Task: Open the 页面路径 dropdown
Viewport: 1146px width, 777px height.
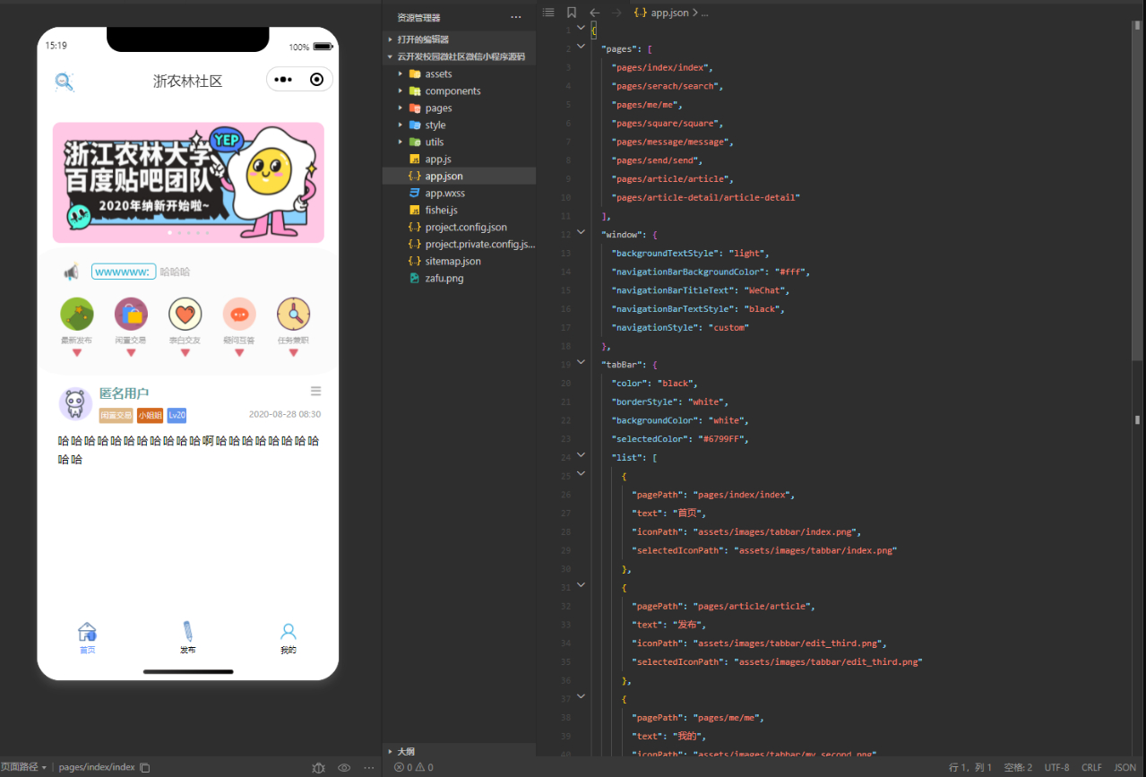Action: [23, 768]
